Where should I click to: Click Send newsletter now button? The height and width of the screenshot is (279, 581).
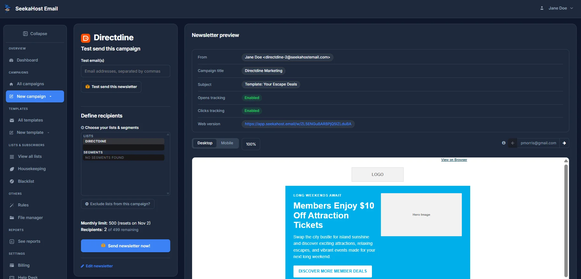pyautogui.click(x=126, y=246)
